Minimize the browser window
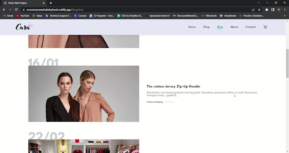Viewport: 289px width, 153px height. click(x=267, y=3)
